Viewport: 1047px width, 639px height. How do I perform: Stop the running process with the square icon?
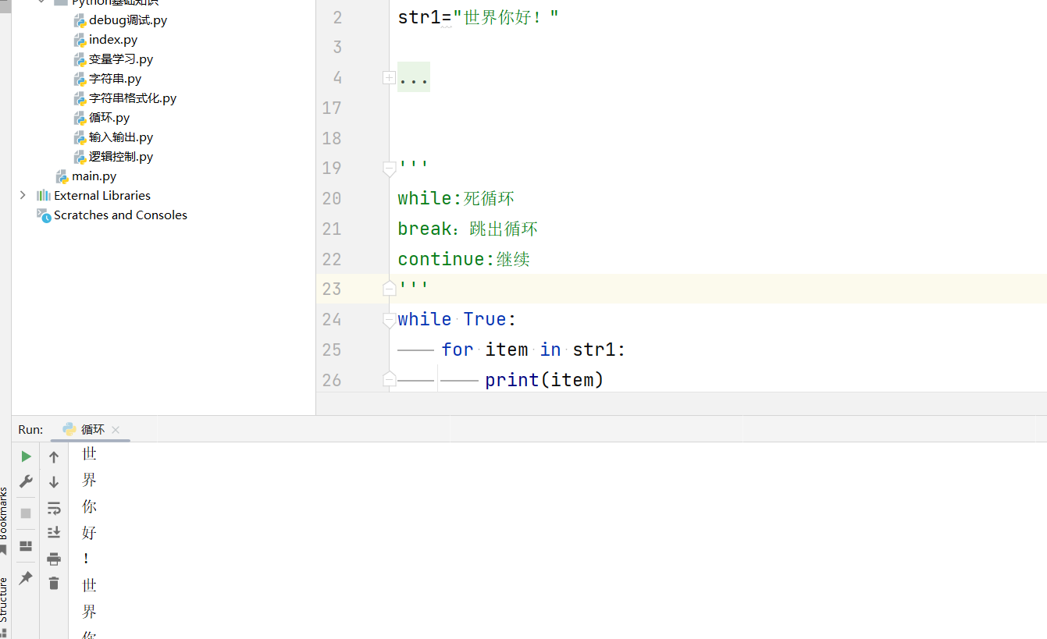coord(26,513)
